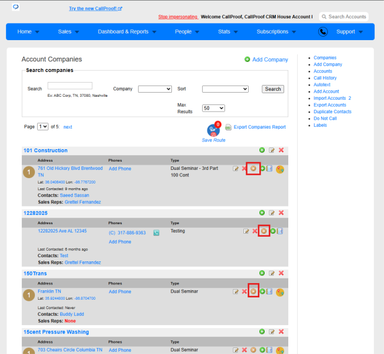Delete the 12282025 Ave address row
This screenshot has height=354, width=384.
click(x=255, y=231)
